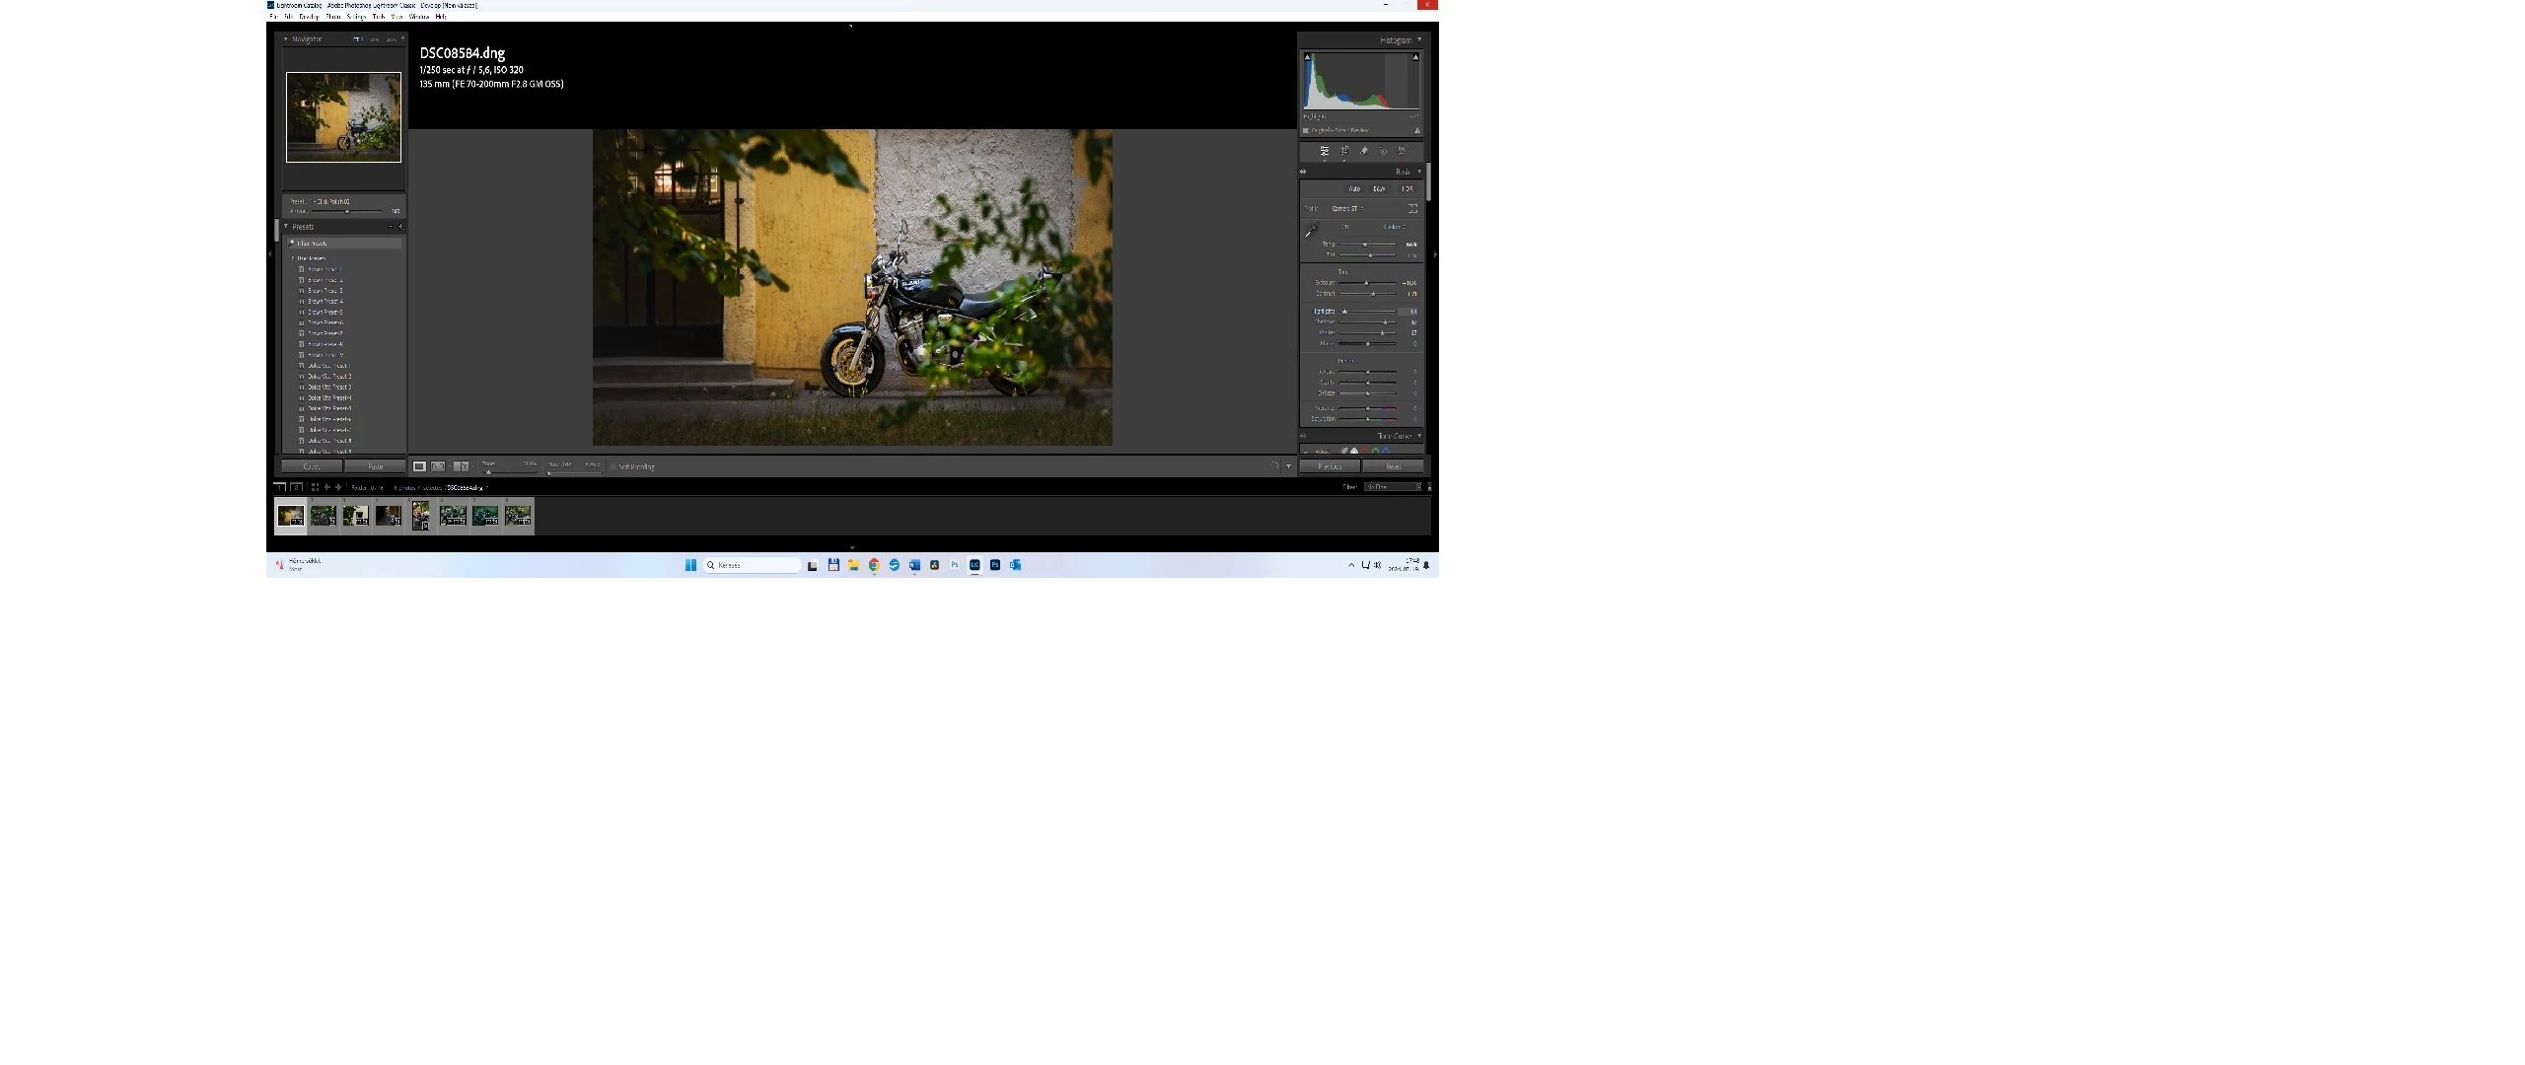This screenshot has width=2525, height=1065.
Task: Switch to Before/After view icon
Action: tap(461, 466)
